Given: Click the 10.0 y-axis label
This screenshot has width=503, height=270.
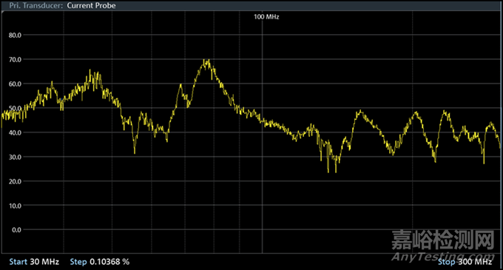Looking at the screenshot, I should click(x=15, y=206).
